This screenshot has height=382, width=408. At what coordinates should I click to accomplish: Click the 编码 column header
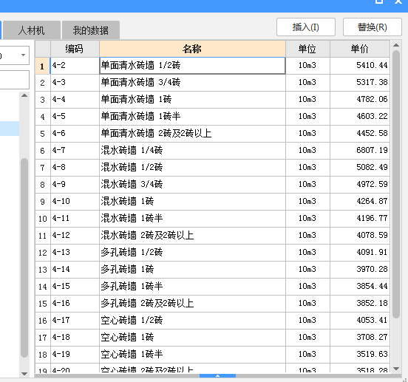click(x=75, y=49)
